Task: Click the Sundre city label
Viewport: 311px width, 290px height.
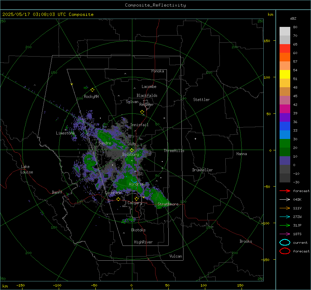Action: pyautogui.click(x=105, y=143)
